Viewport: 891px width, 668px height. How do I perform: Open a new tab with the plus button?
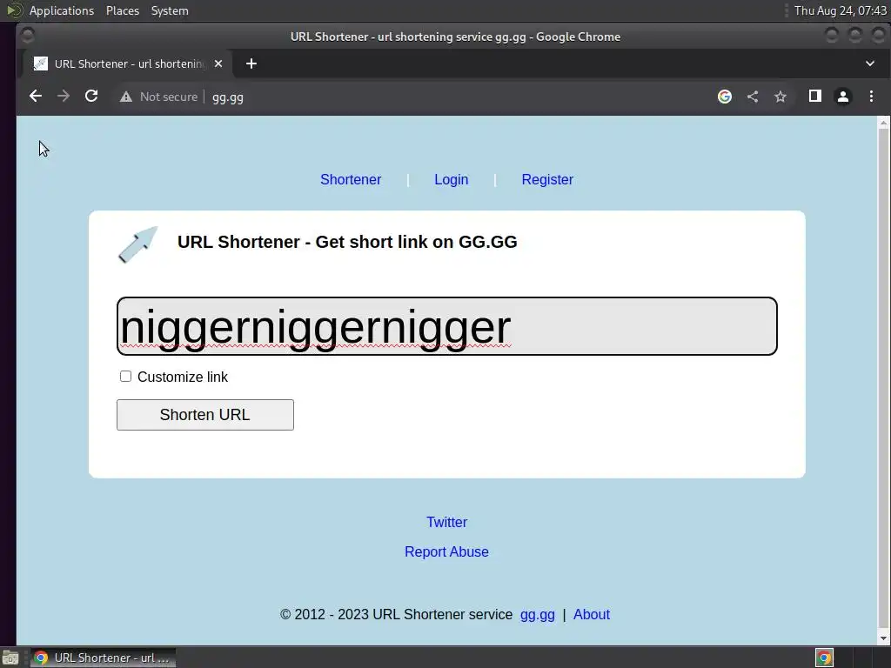tap(251, 63)
